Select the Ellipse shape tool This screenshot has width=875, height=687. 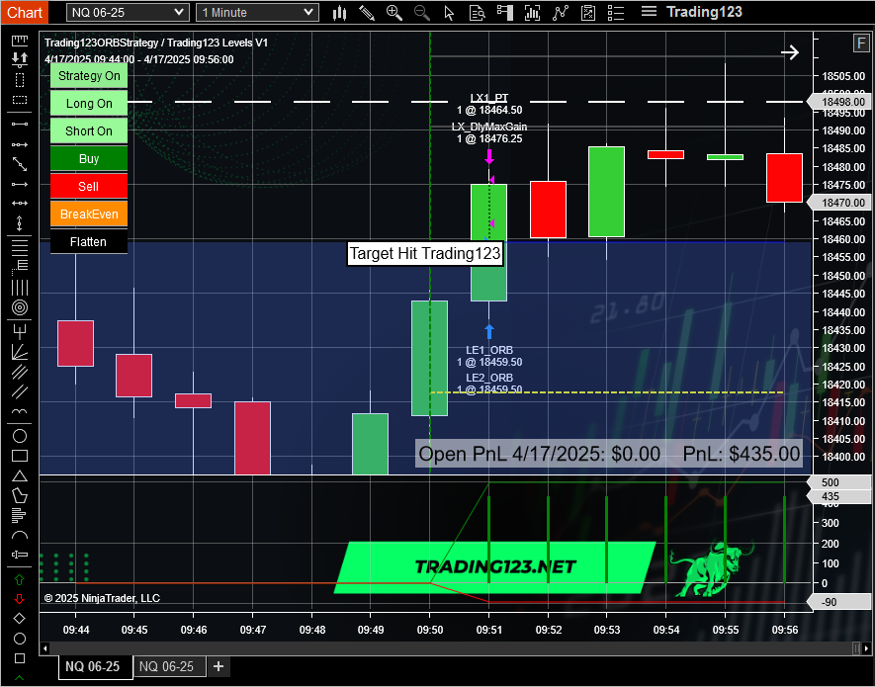(20, 436)
